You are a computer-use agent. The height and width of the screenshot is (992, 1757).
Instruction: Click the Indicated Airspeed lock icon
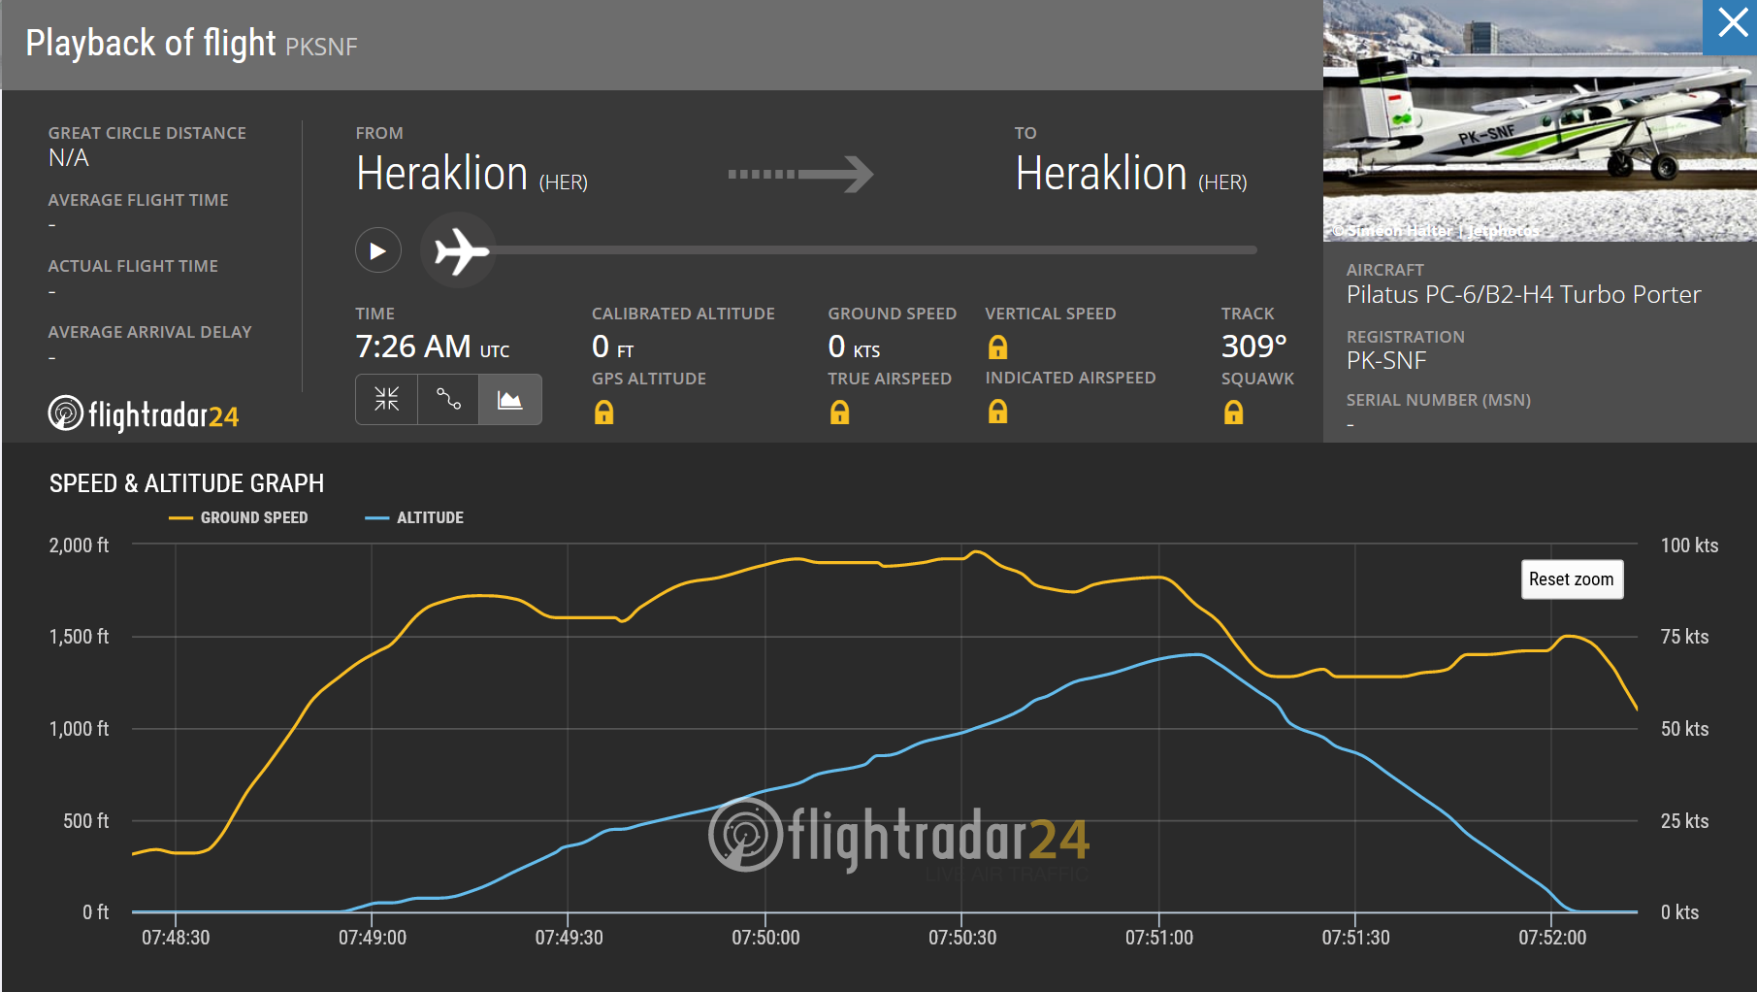997,413
